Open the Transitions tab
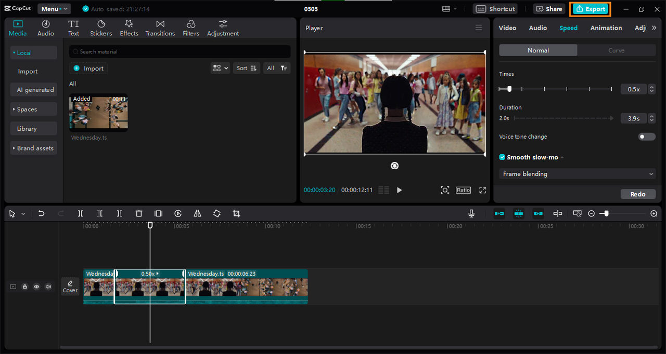Viewport: 666px width, 354px height. 160,29
